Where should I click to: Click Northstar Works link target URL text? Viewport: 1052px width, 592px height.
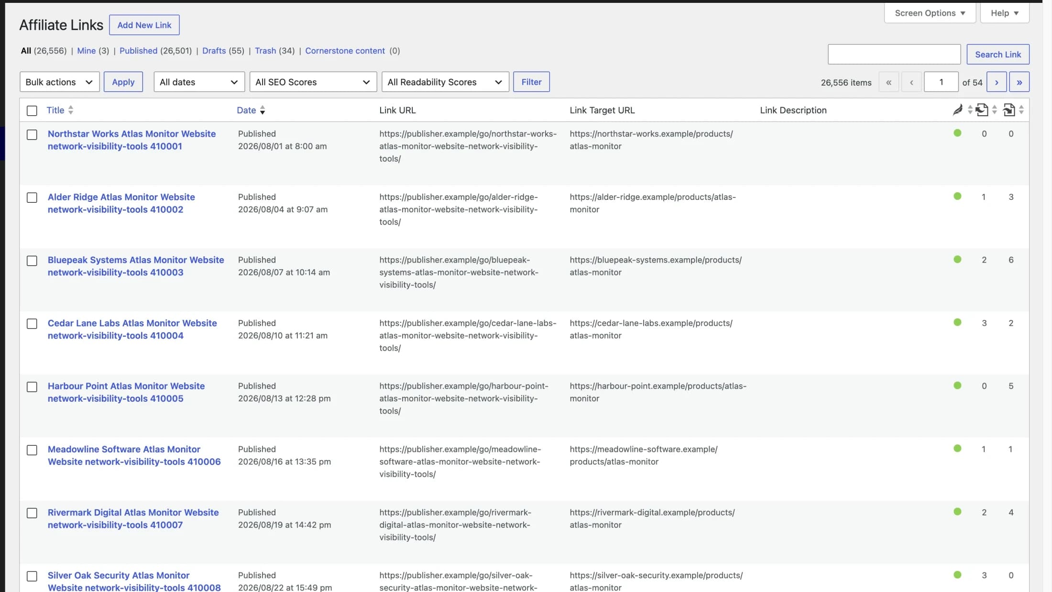tap(651, 140)
